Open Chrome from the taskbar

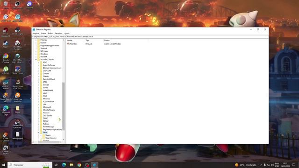79,165
